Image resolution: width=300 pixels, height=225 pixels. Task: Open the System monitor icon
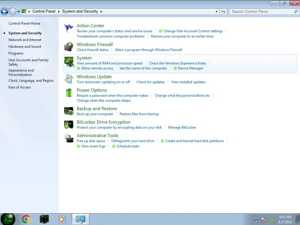[69, 62]
